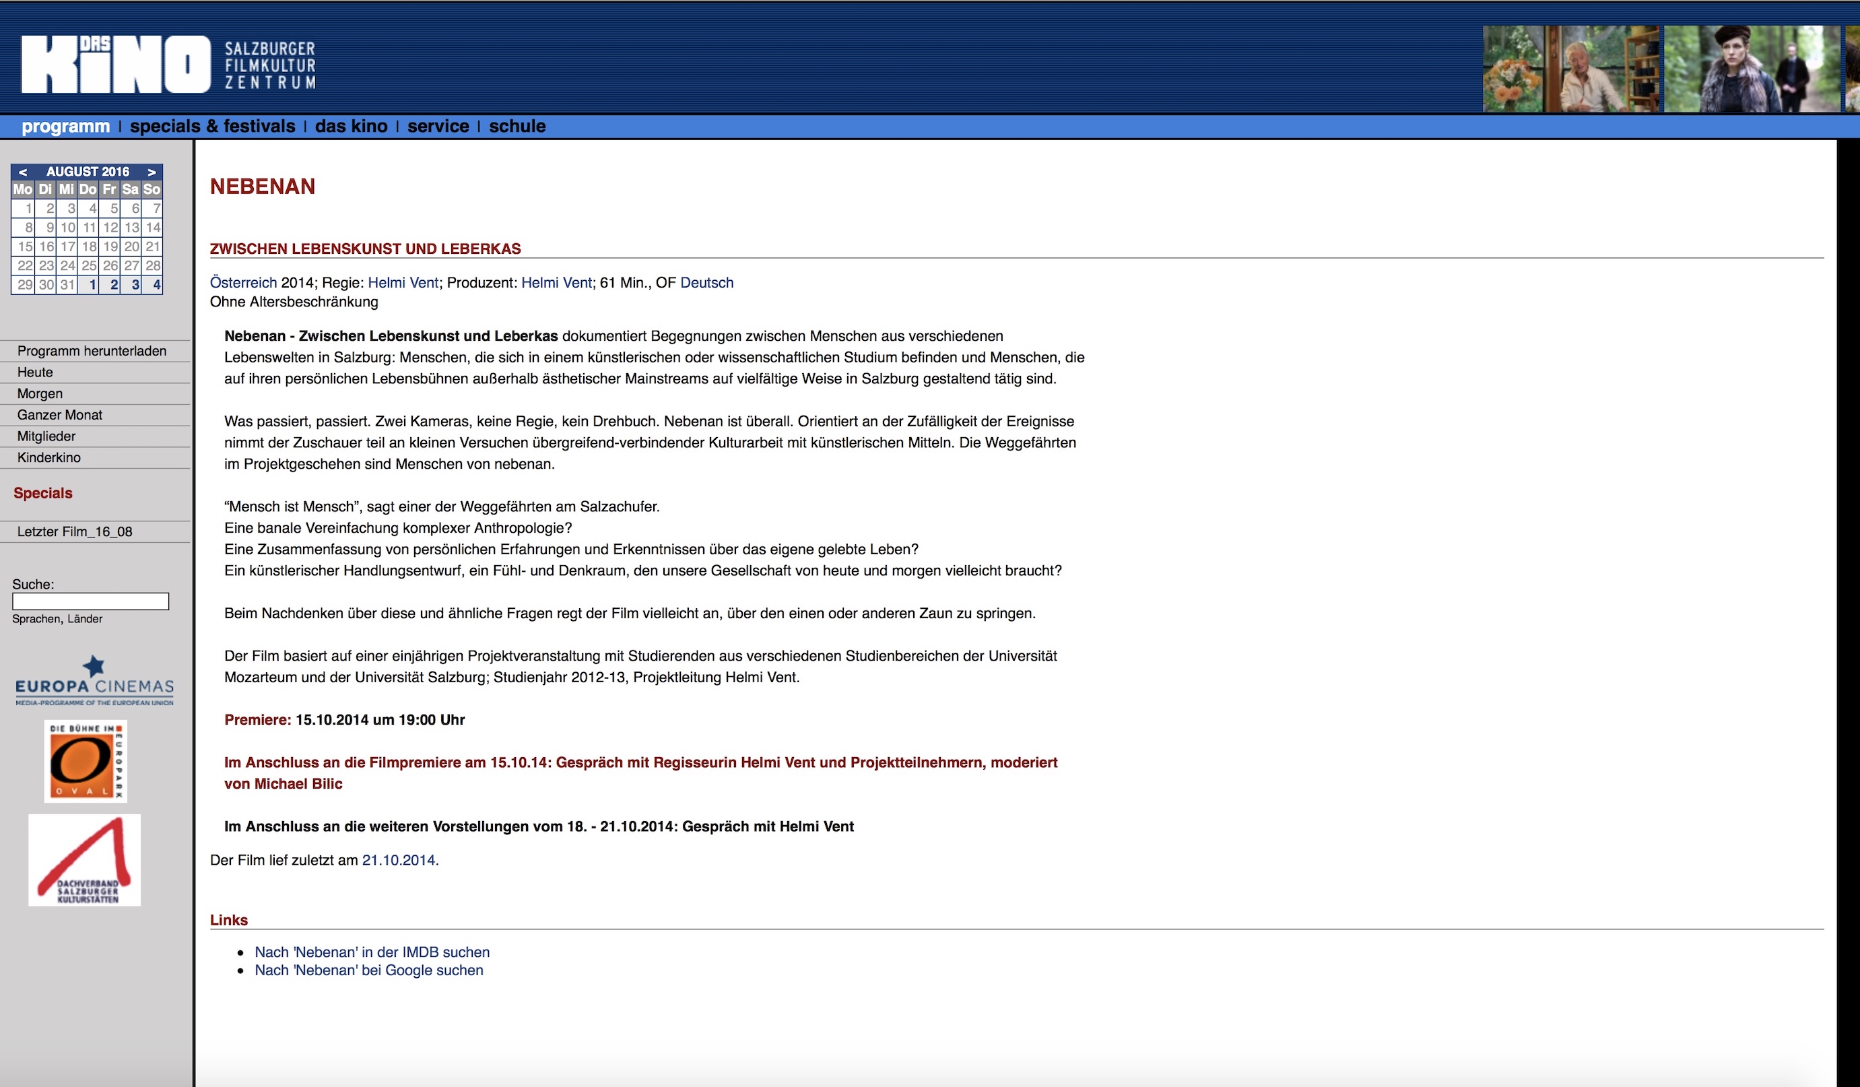
Task: Search 'Nebenan' in IMDB link
Action: (x=372, y=953)
